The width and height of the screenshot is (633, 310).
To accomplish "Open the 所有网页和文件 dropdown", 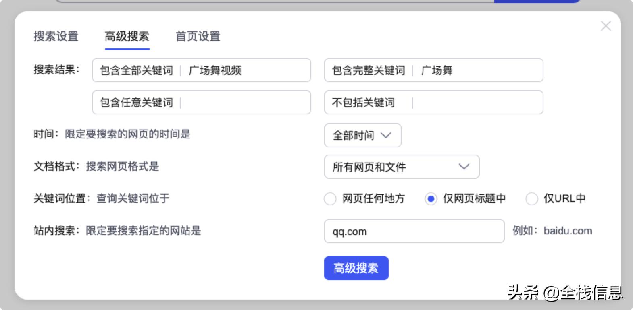I will click(401, 167).
